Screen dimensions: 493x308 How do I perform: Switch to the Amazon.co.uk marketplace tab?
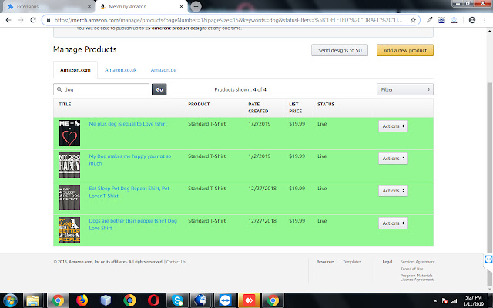(121, 70)
